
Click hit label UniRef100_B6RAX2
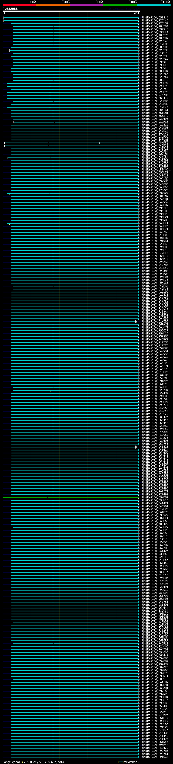pyautogui.click(x=155, y=325)
